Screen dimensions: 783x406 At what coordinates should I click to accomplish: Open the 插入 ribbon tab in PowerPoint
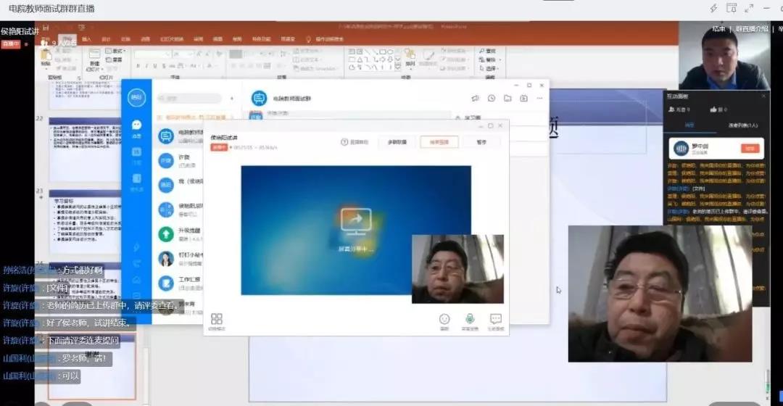point(87,39)
